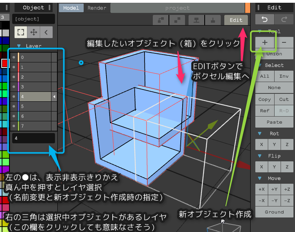This screenshot has width=295, height=232.
Task: Invert selection with Inv button
Action: pos(284,76)
